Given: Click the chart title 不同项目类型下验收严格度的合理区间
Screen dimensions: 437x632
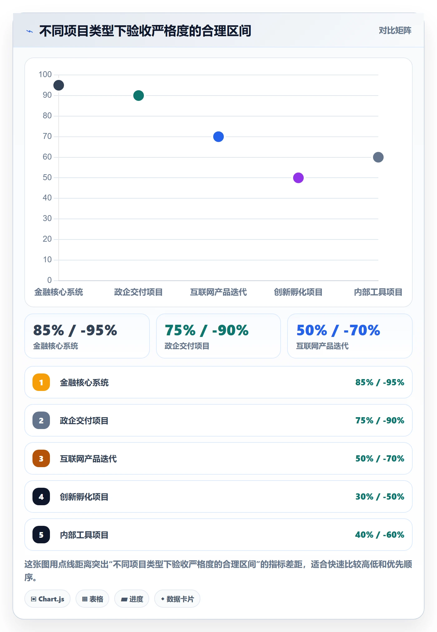Looking at the screenshot, I should coord(145,31).
